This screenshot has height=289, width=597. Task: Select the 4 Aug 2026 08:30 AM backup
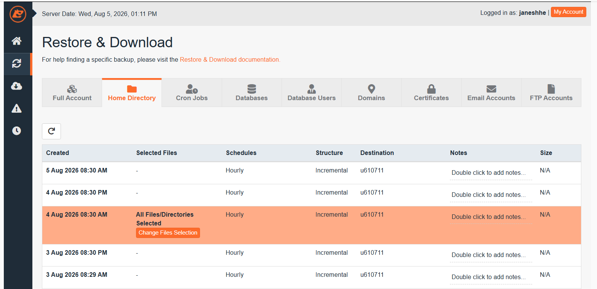click(312, 225)
